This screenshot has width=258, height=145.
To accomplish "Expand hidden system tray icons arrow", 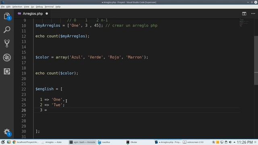I will coord(234,142).
